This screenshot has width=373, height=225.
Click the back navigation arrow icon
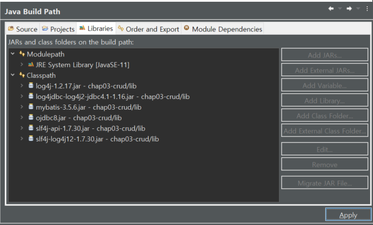coord(331,9)
